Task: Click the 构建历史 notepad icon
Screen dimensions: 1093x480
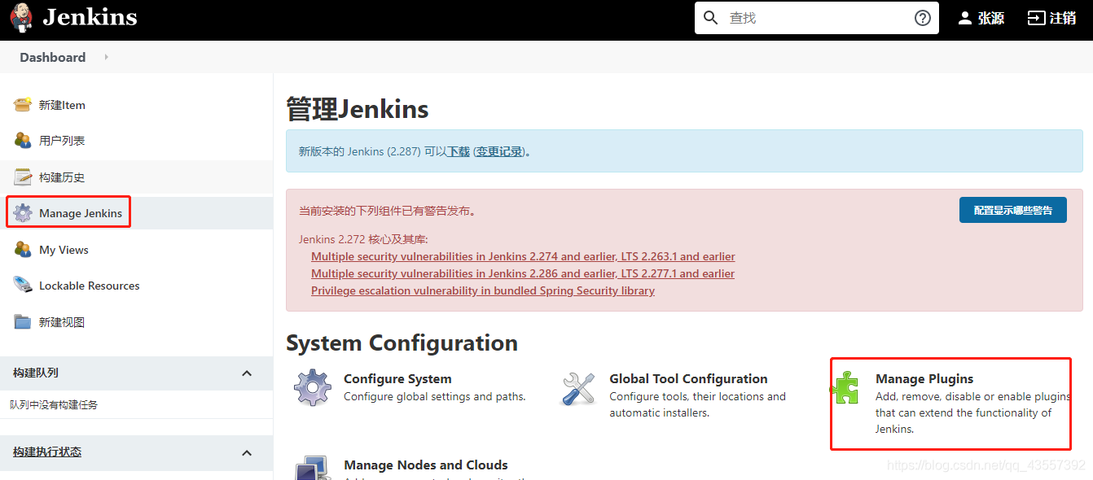Action: [x=23, y=177]
